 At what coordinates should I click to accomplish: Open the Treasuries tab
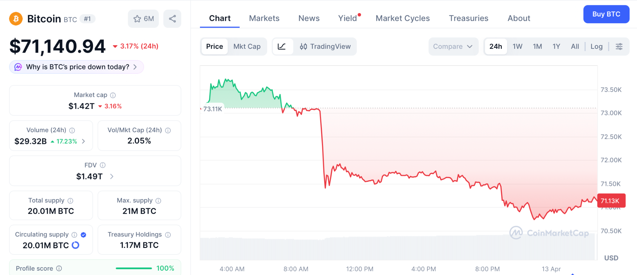pyautogui.click(x=468, y=18)
